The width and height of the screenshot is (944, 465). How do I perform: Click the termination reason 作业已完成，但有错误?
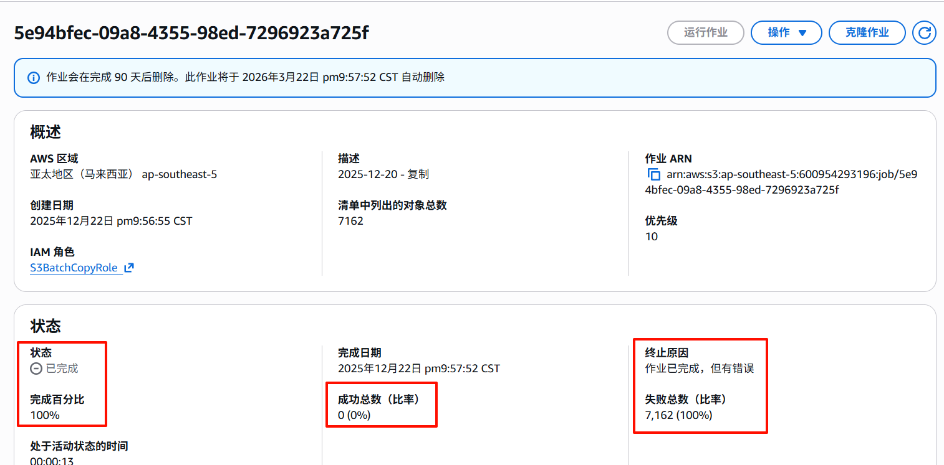point(700,369)
